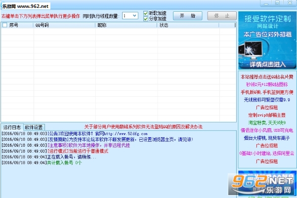Open the 秒领2元+12颗Q钻图标 link

pos(267,84)
